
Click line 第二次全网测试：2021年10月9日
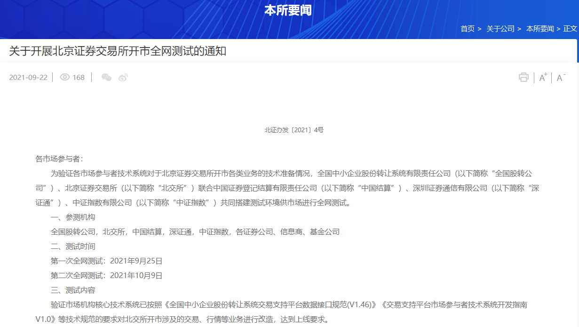106,276
